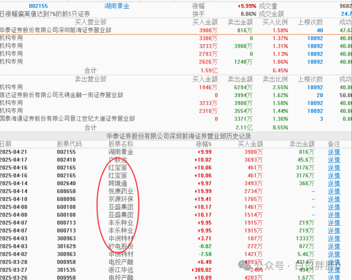Click the -7.58 loss value
Screen dimensions: 352x280
pos(205,254)
